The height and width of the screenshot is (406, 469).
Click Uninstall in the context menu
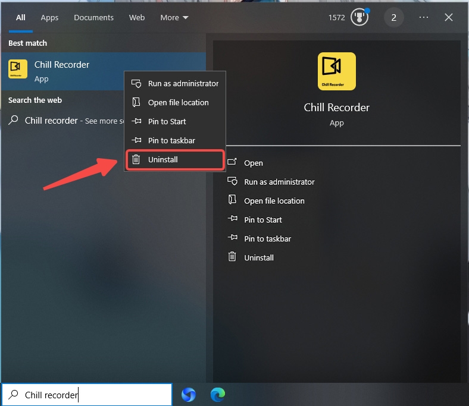click(x=174, y=159)
